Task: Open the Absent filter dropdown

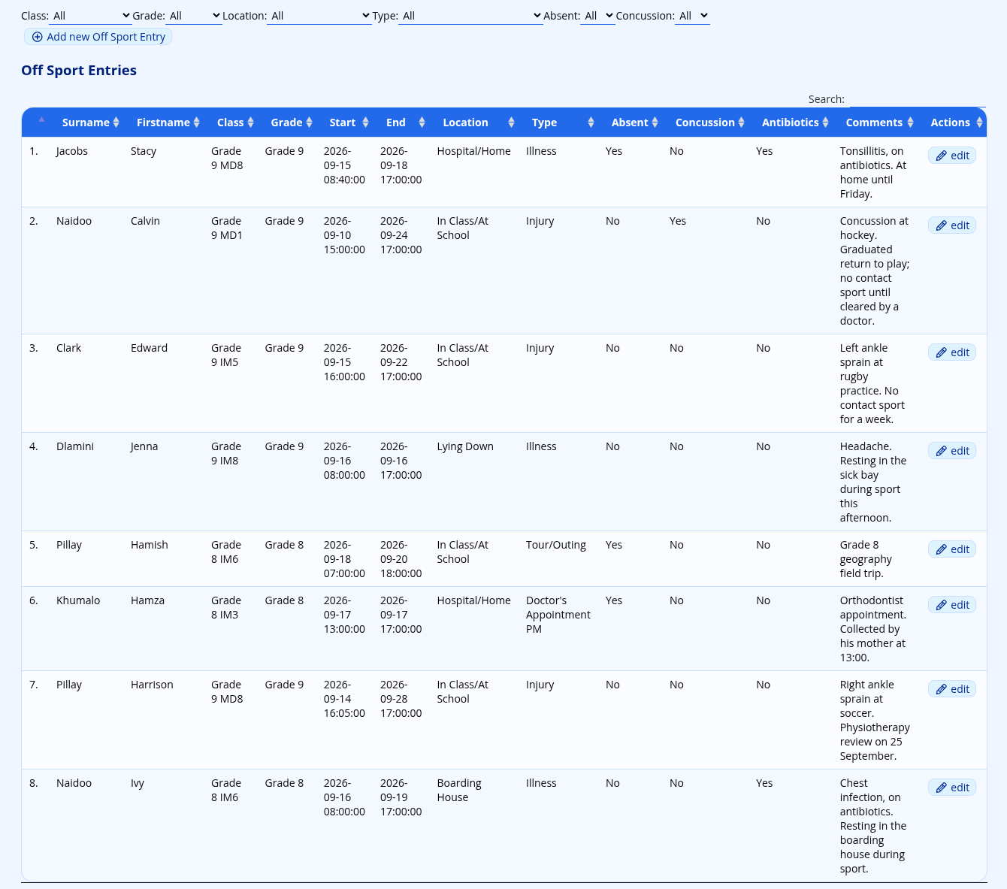Action: [x=597, y=16]
